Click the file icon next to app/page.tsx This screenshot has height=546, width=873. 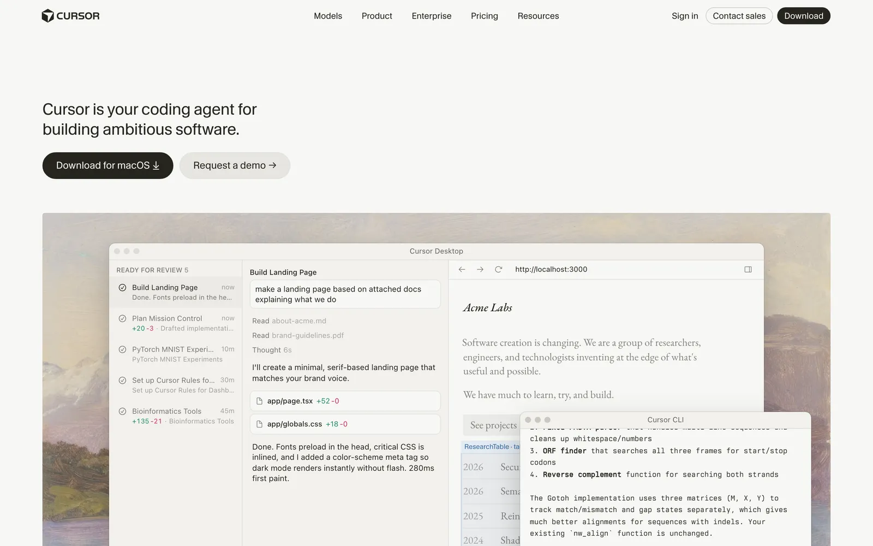coord(260,401)
